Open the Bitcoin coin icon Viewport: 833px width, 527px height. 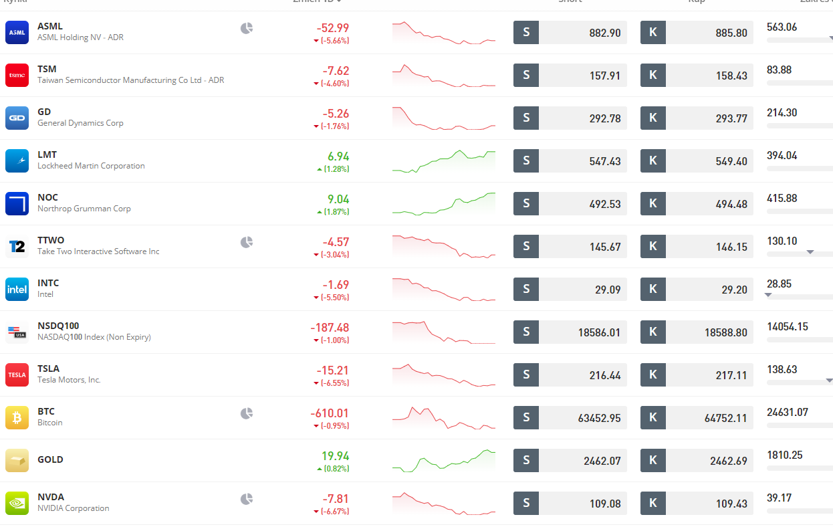pyautogui.click(x=17, y=418)
